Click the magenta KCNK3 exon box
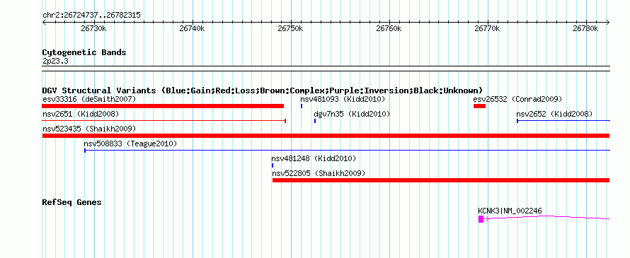The width and height of the screenshot is (630, 258). 481,218
